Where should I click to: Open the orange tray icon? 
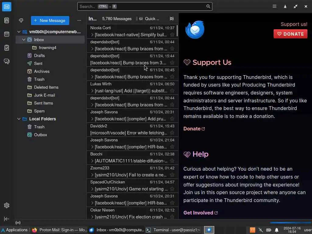pyautogui.click(x=253, y=230)
